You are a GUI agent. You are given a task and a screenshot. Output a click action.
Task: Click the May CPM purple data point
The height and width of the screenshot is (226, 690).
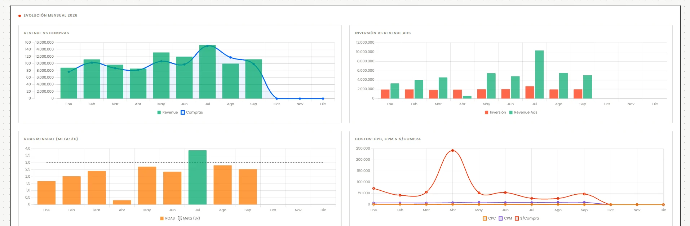(x=479, y=202)
